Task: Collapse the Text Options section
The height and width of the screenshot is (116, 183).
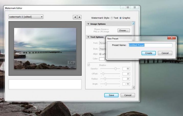Action: [88, 37]
